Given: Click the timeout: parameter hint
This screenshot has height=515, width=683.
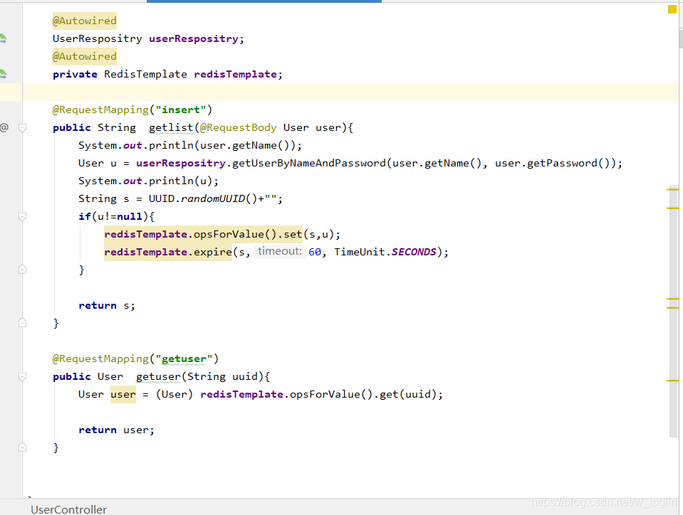Looking at the screenshot, I should coord(279,251).
